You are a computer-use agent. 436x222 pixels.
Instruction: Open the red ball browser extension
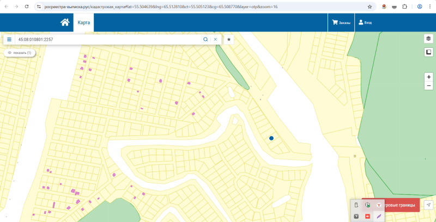(384, 7)
